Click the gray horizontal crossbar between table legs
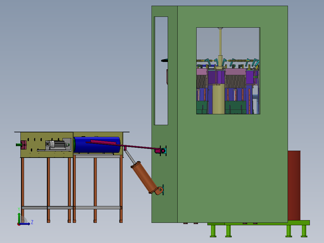This screenshot has height=243, width=324. pyautogui.click(x=72, y=208)
